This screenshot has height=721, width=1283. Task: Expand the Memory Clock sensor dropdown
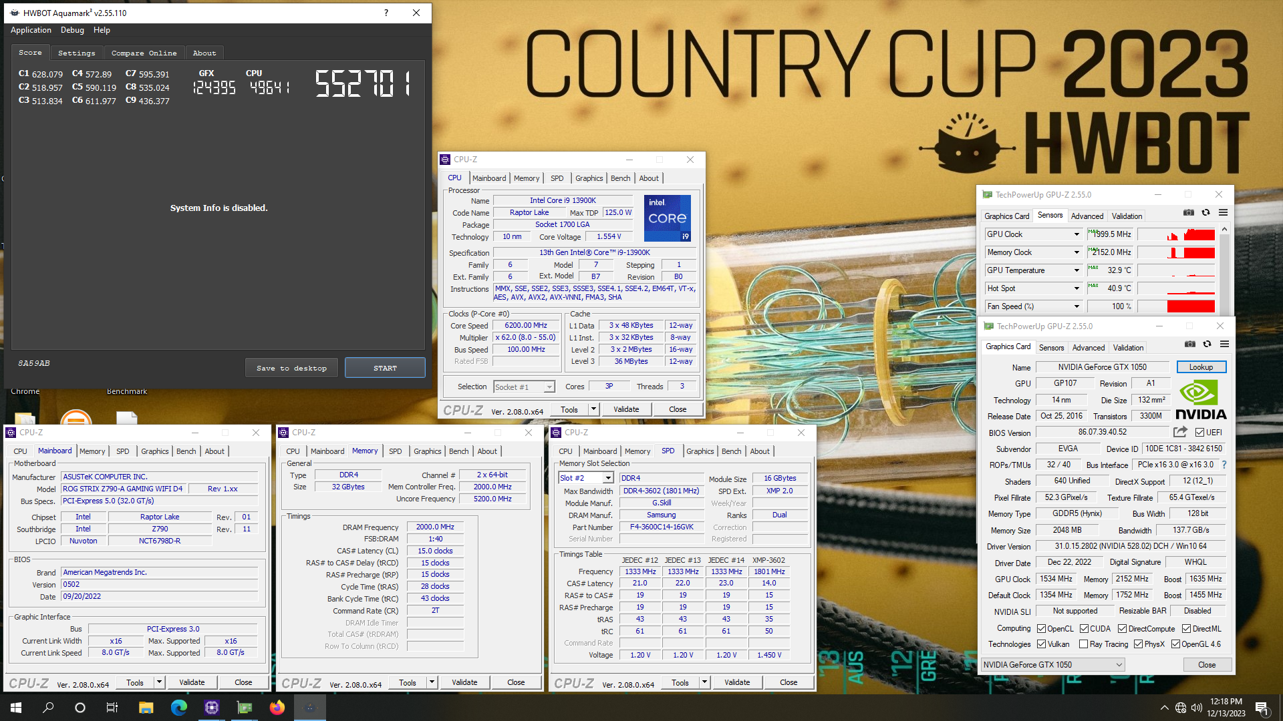tap(1076, 252)
